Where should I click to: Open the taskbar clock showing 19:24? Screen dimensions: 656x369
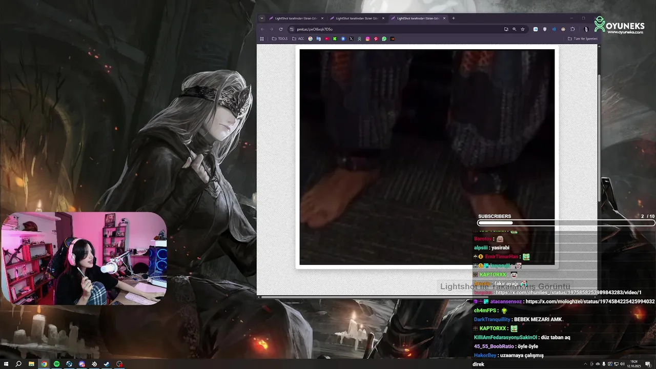point(634,364)
